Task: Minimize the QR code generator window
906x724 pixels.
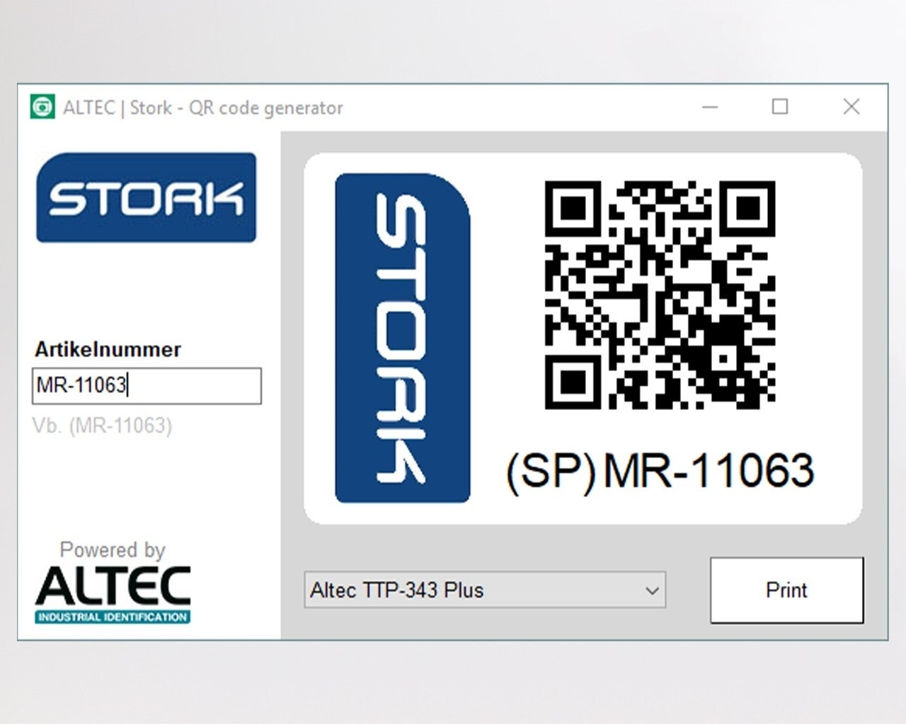Action: point(710,107)
